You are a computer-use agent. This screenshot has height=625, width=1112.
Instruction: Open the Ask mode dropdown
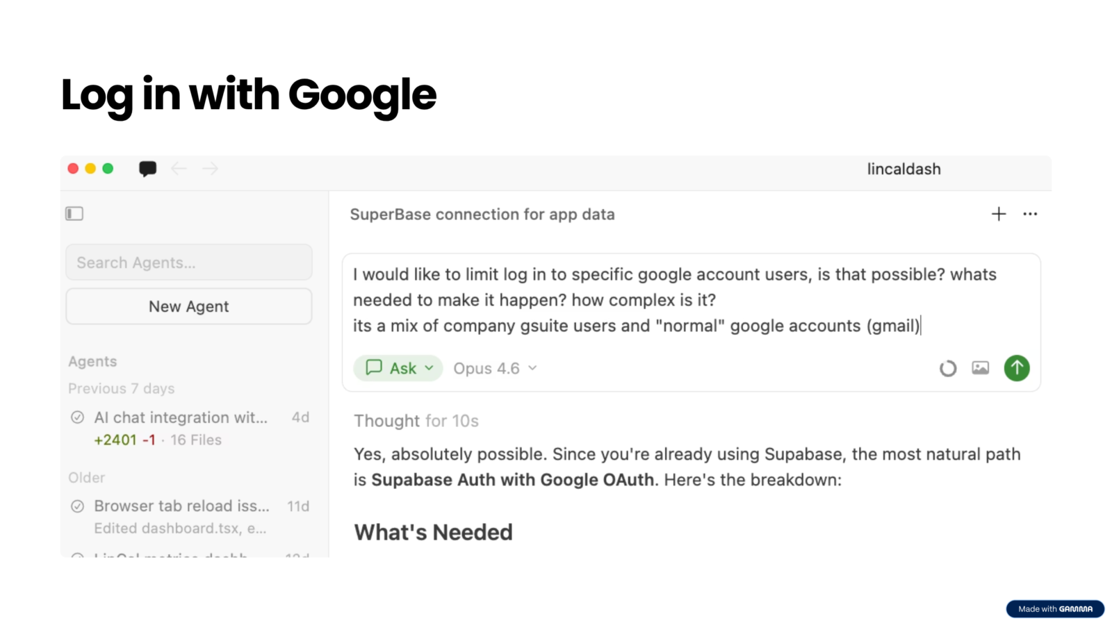398,368
